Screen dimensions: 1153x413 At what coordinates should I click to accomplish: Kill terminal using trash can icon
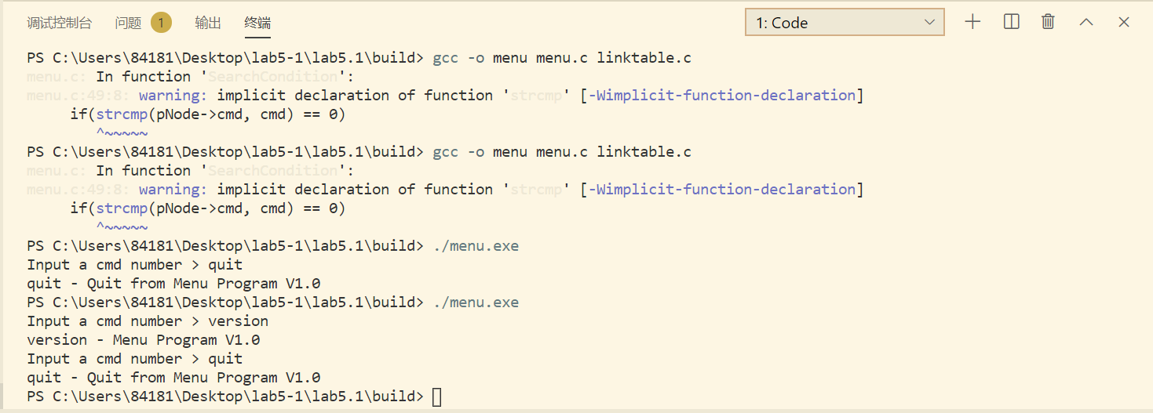(1048, 22)
